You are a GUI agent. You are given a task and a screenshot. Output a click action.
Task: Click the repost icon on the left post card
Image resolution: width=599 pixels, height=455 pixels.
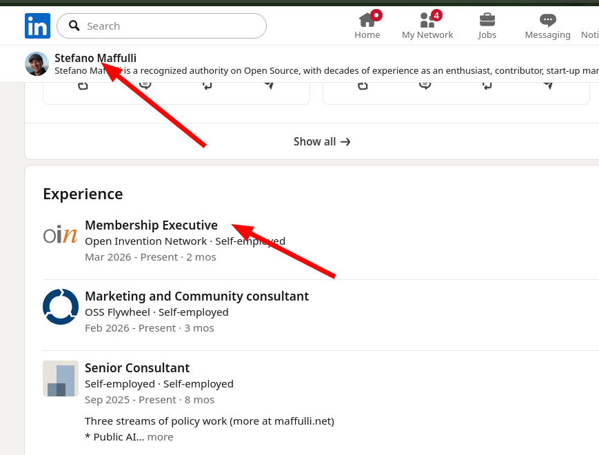pyautogui.click(x=207, y=85)
